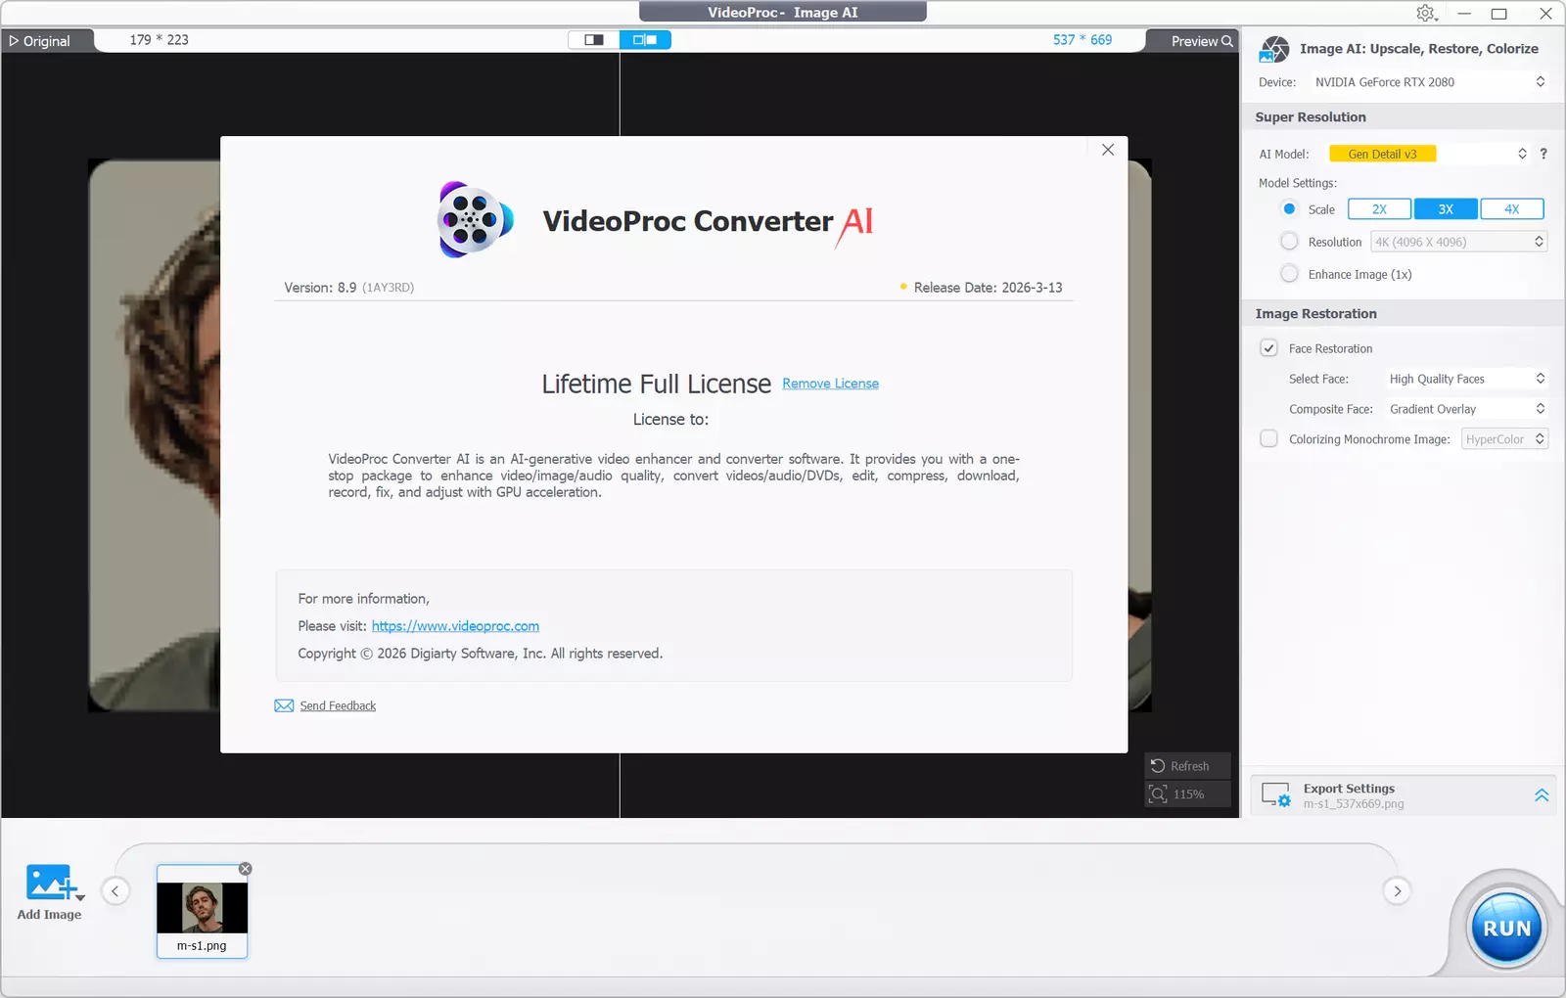Click the Refresh circular arrow icon

point(1158,766)
